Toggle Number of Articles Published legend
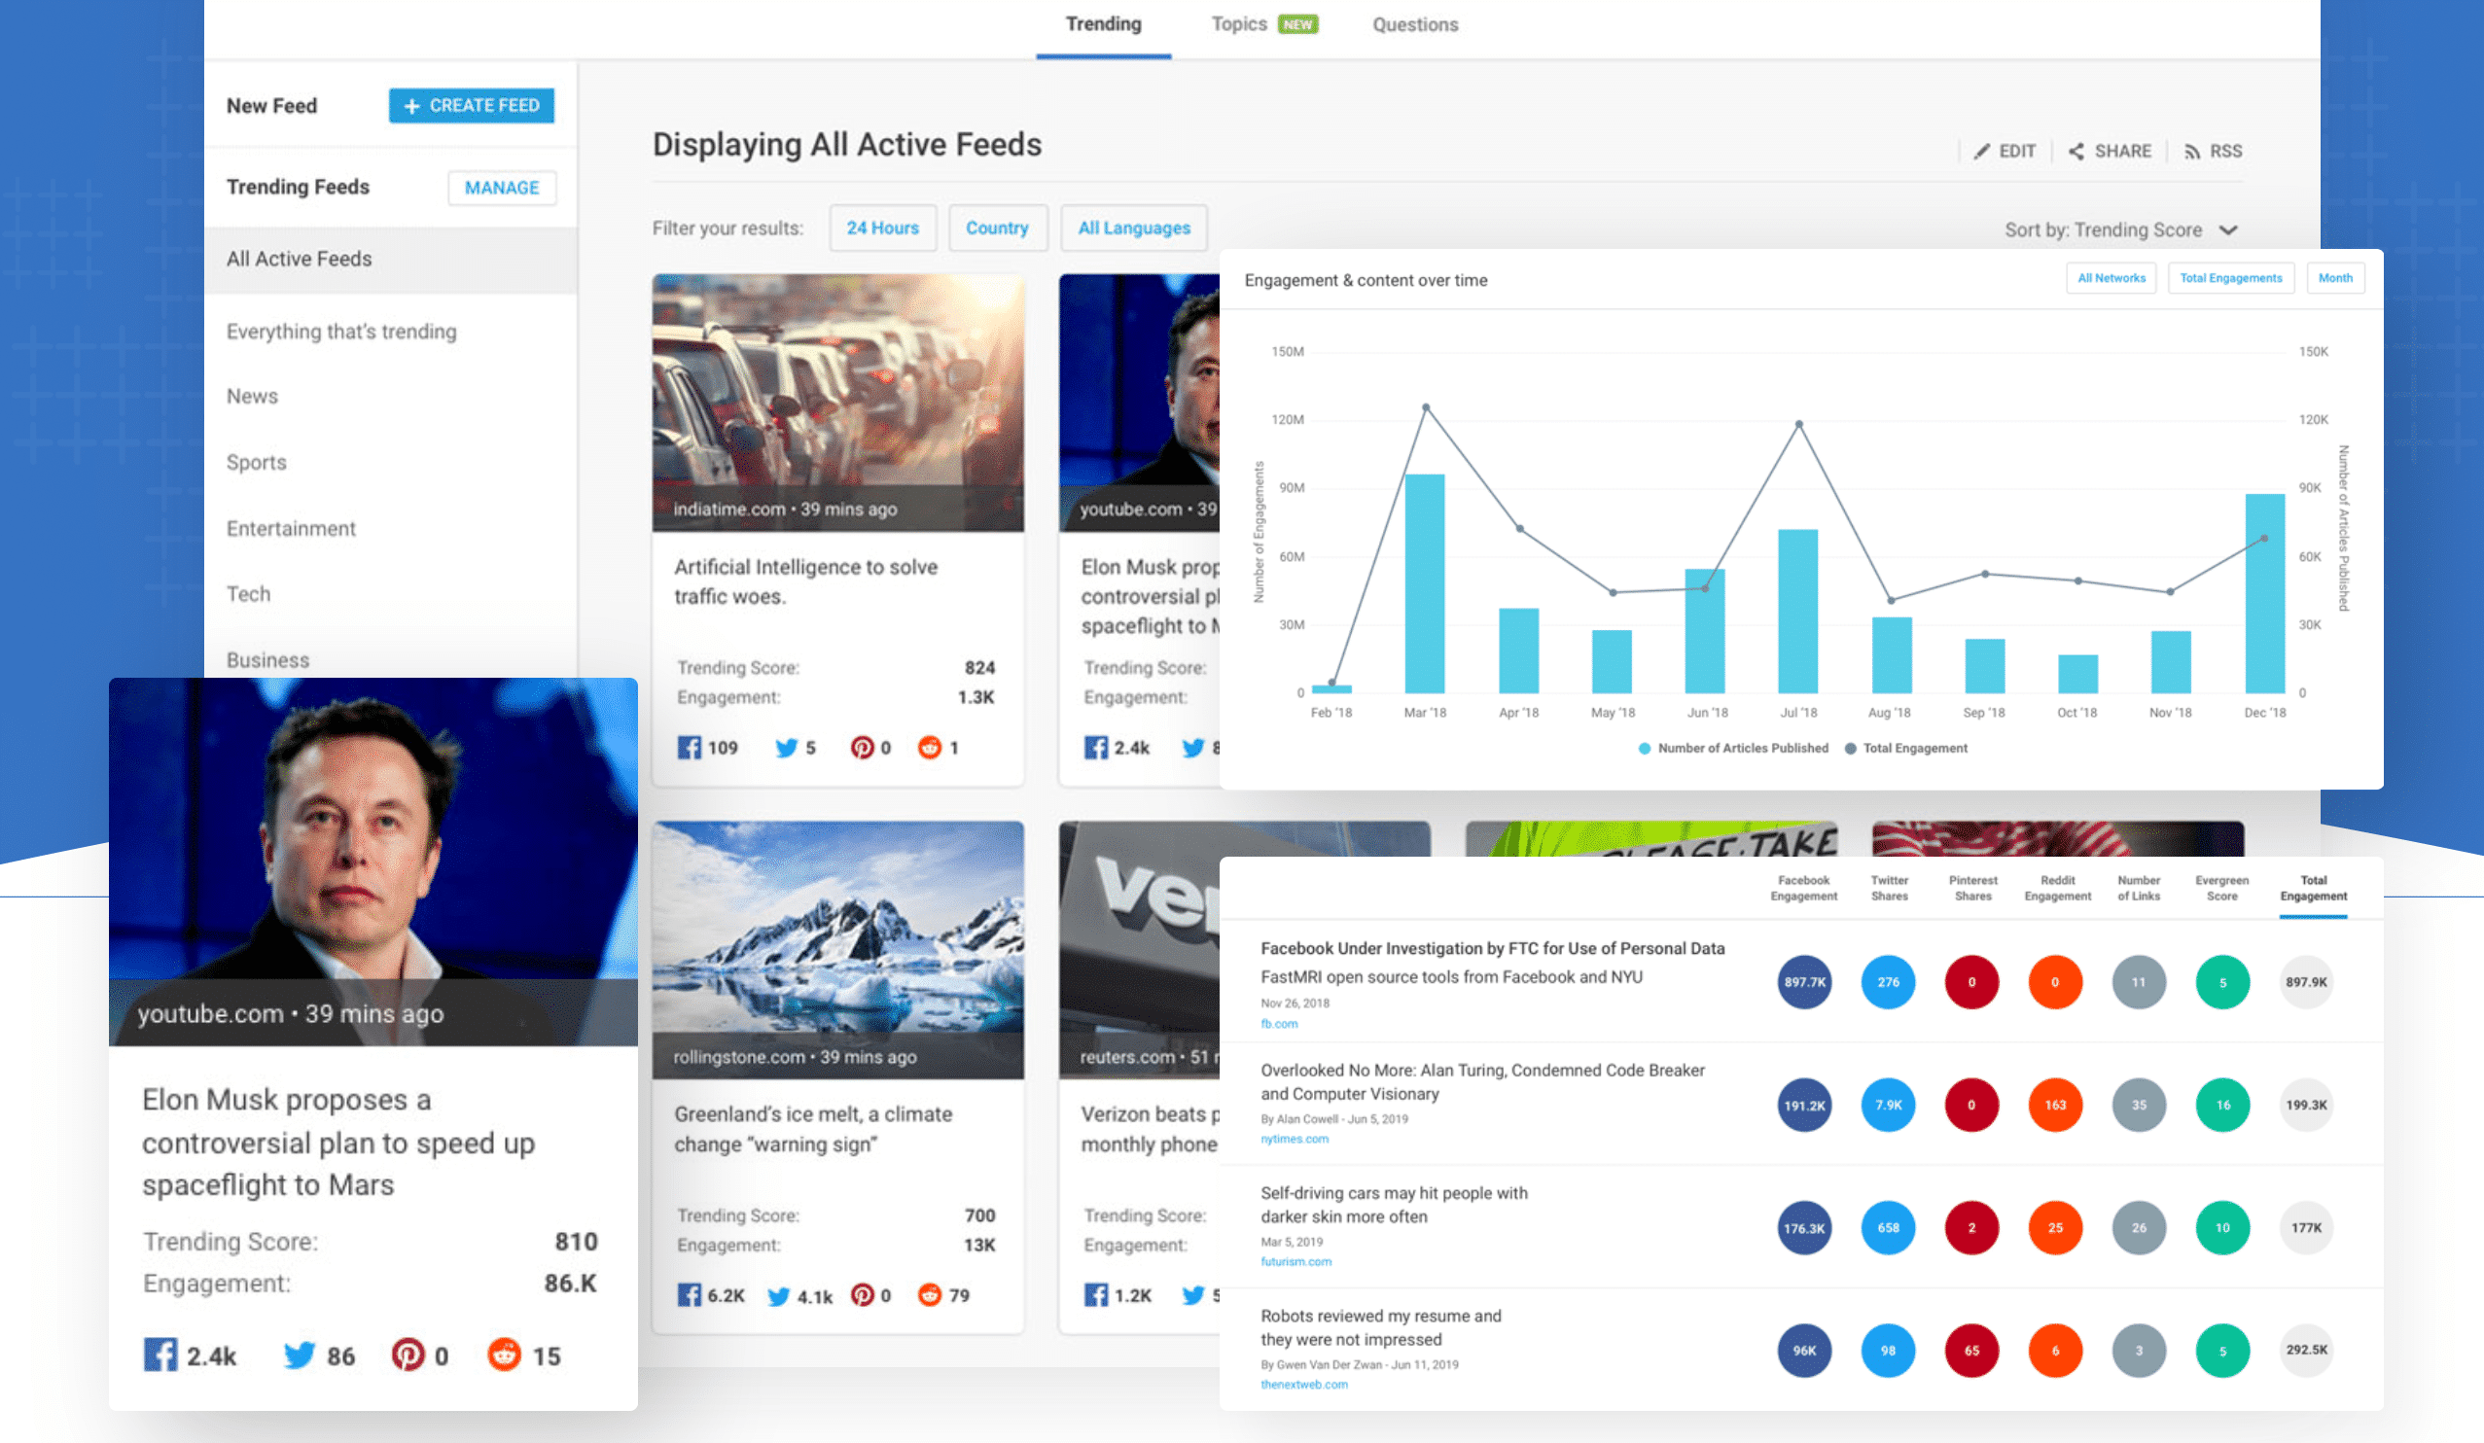The image size is (2484, 1443). tap(1733, 749)
